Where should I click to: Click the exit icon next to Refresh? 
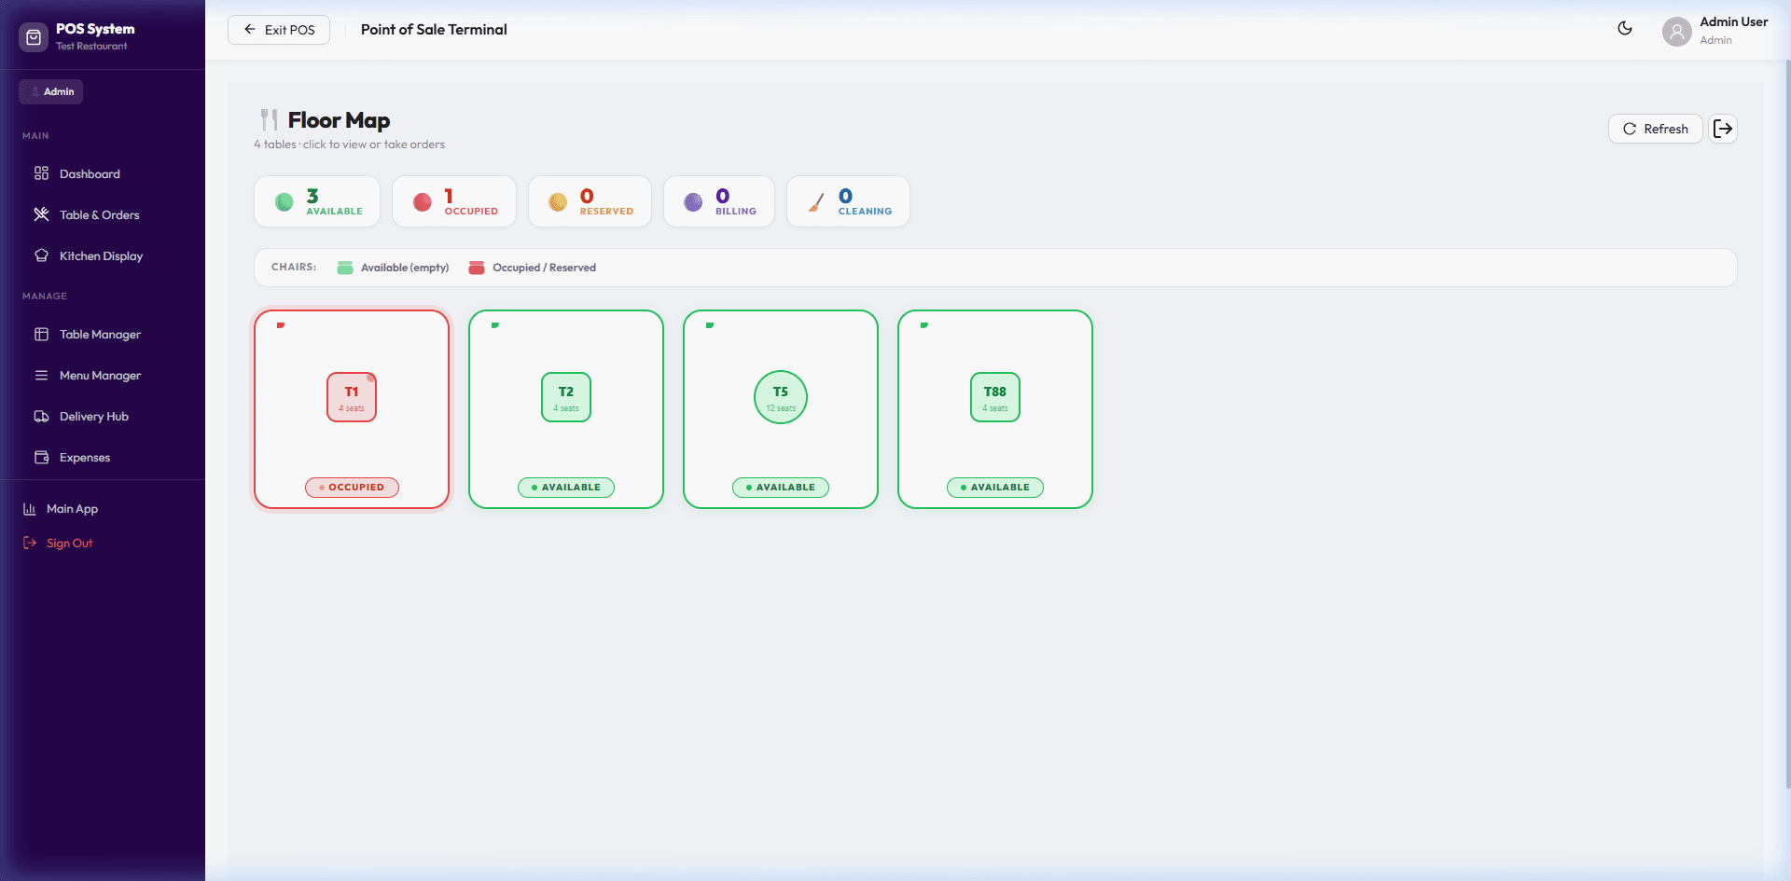point(1723,129)
